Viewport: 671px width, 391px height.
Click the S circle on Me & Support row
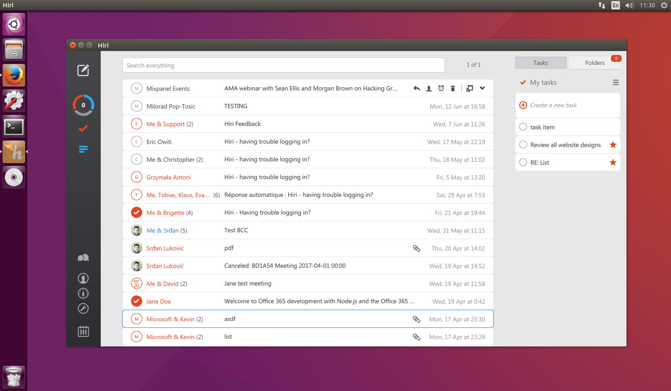[137, 124]
